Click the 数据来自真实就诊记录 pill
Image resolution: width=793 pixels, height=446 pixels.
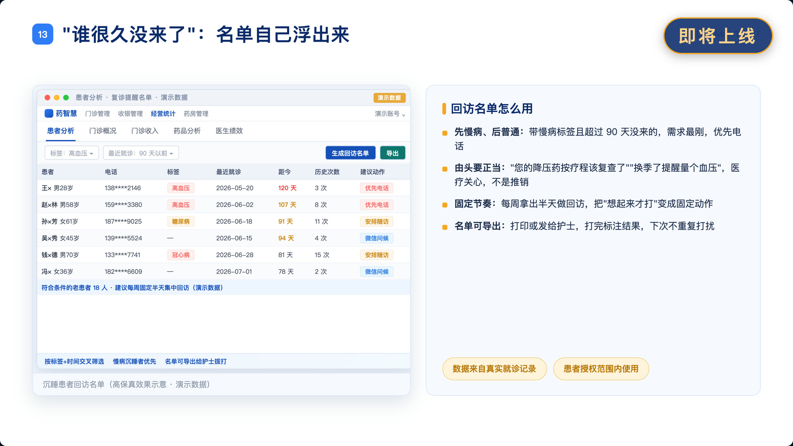(494, 369)
